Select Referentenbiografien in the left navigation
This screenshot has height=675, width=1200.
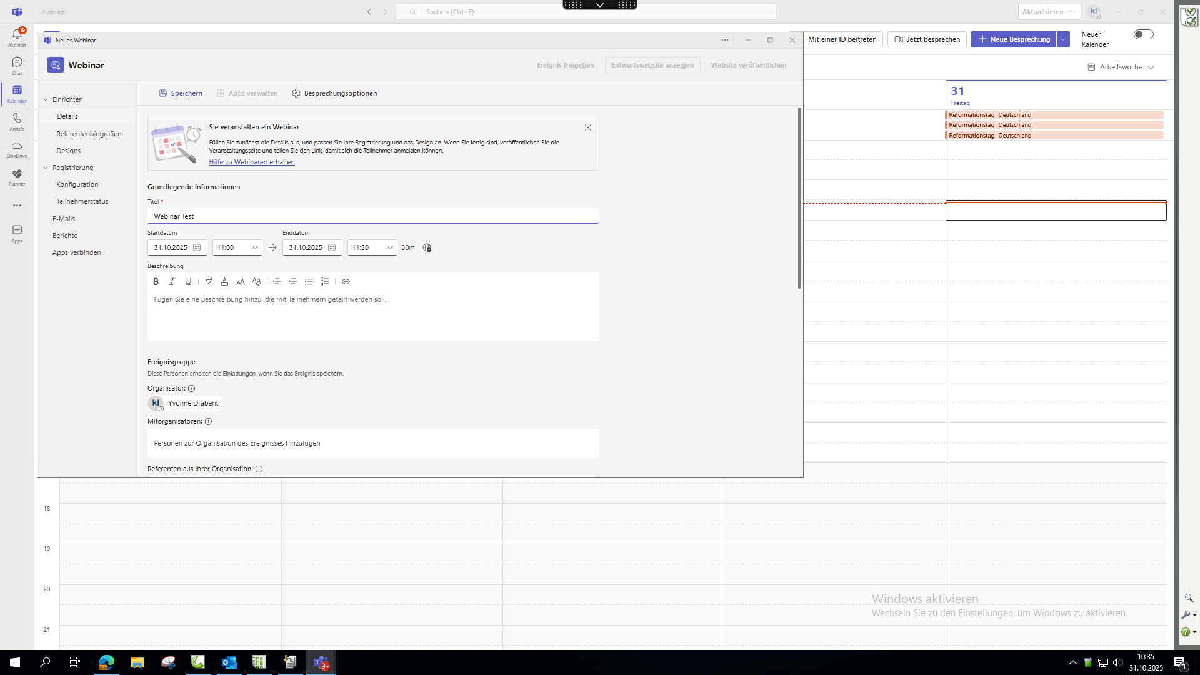pos(89,134)
